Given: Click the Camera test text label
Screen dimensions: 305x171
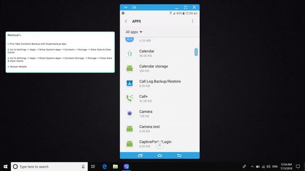Looking at the screenshot, I should pyautogui.click(x=149, y=127).
